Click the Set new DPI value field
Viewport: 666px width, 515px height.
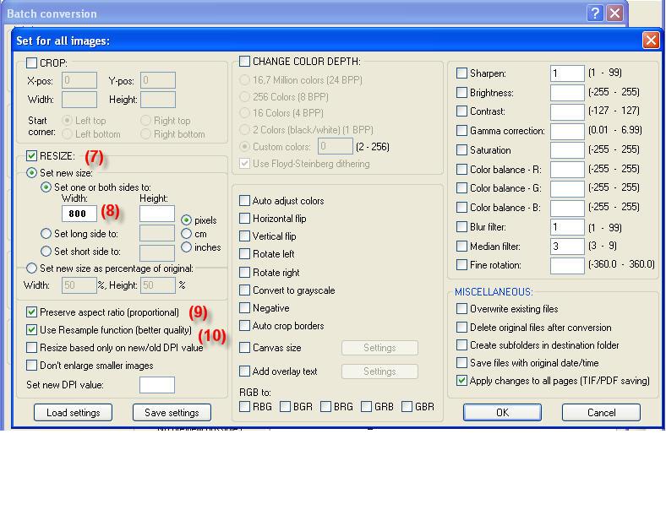click(156, 385)
